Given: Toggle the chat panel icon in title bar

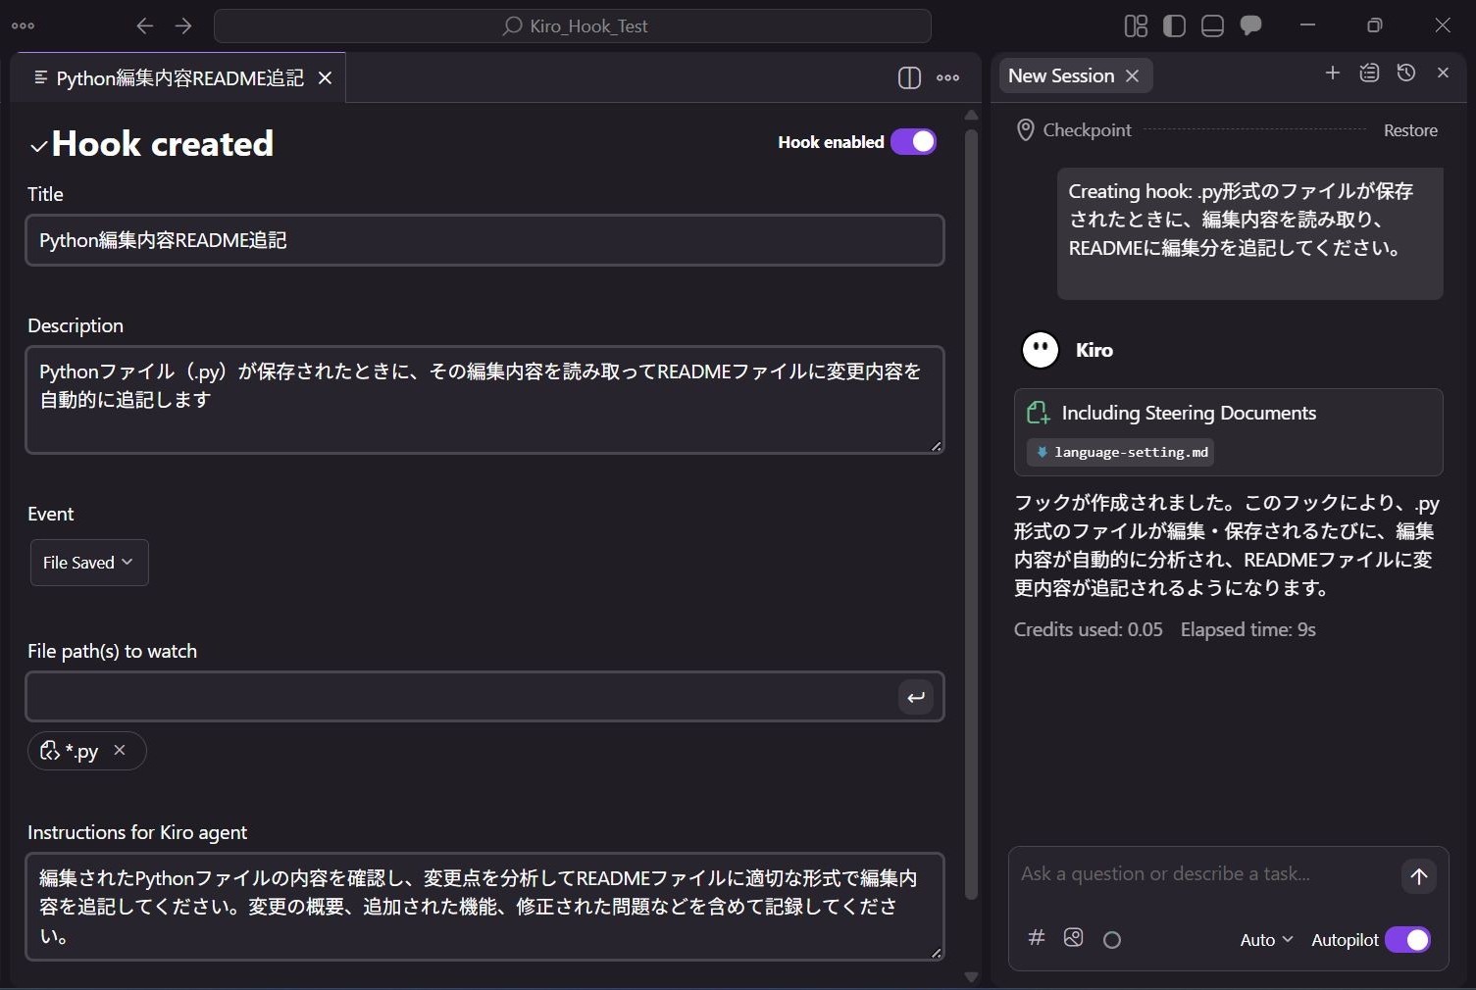Looking at the screenshot, I should 1250,26.
